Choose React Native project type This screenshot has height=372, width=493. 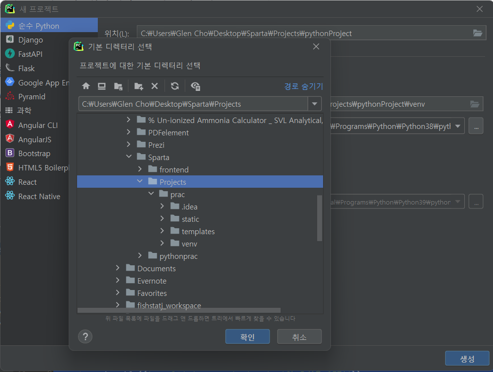point(39,196)
